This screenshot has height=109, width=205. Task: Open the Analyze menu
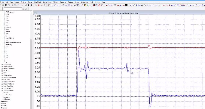coord(23,2)
